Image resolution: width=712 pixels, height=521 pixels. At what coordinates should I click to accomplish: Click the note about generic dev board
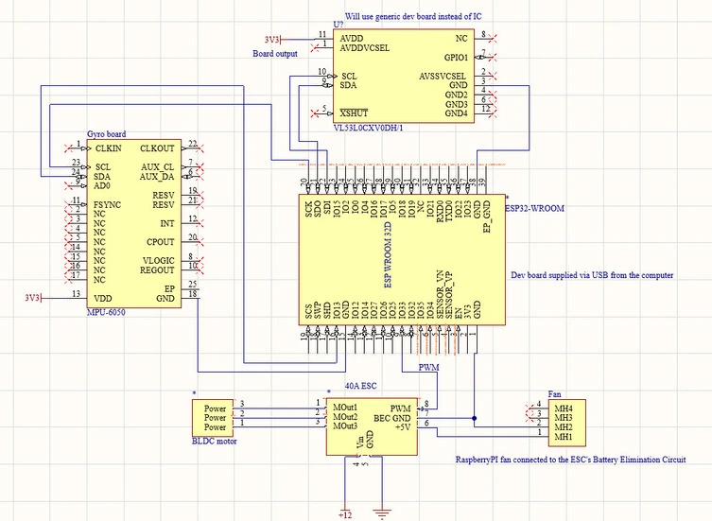pos(413,16)
